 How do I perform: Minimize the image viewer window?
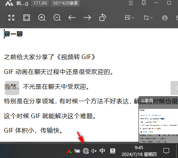click(156, 3)
